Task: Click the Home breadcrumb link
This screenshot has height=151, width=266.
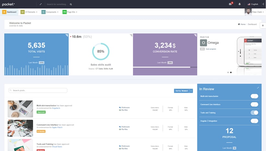Action: coord(242,24)
